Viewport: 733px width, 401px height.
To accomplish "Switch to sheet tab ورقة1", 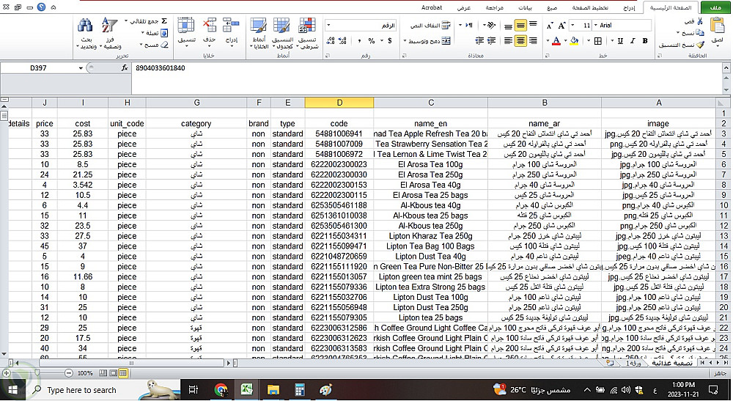I will tap(633, 363).
